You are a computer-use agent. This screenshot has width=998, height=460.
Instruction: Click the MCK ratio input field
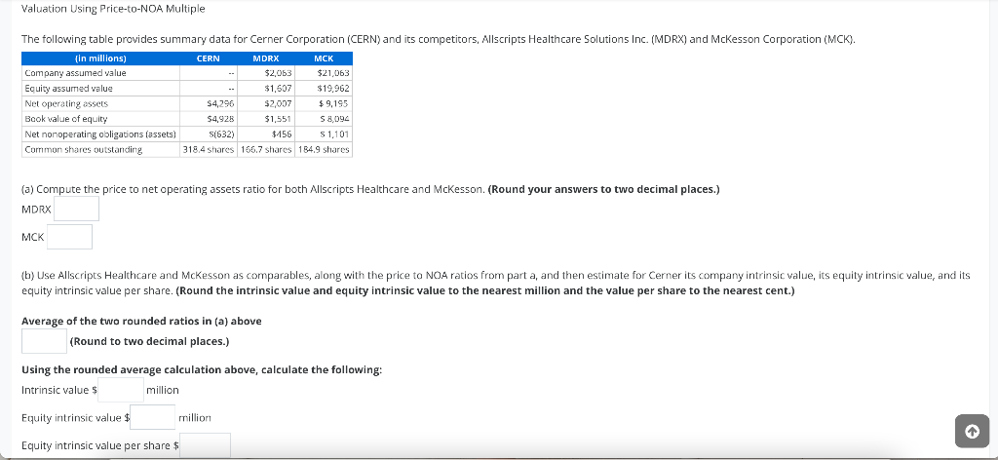coord(69,237)
